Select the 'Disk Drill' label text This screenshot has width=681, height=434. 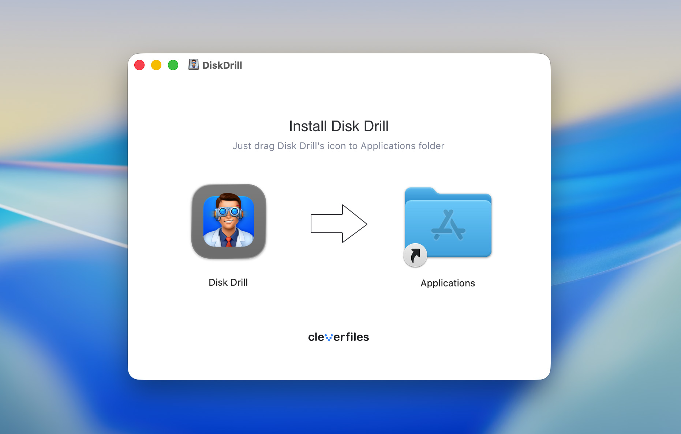[x=228, y=282]
